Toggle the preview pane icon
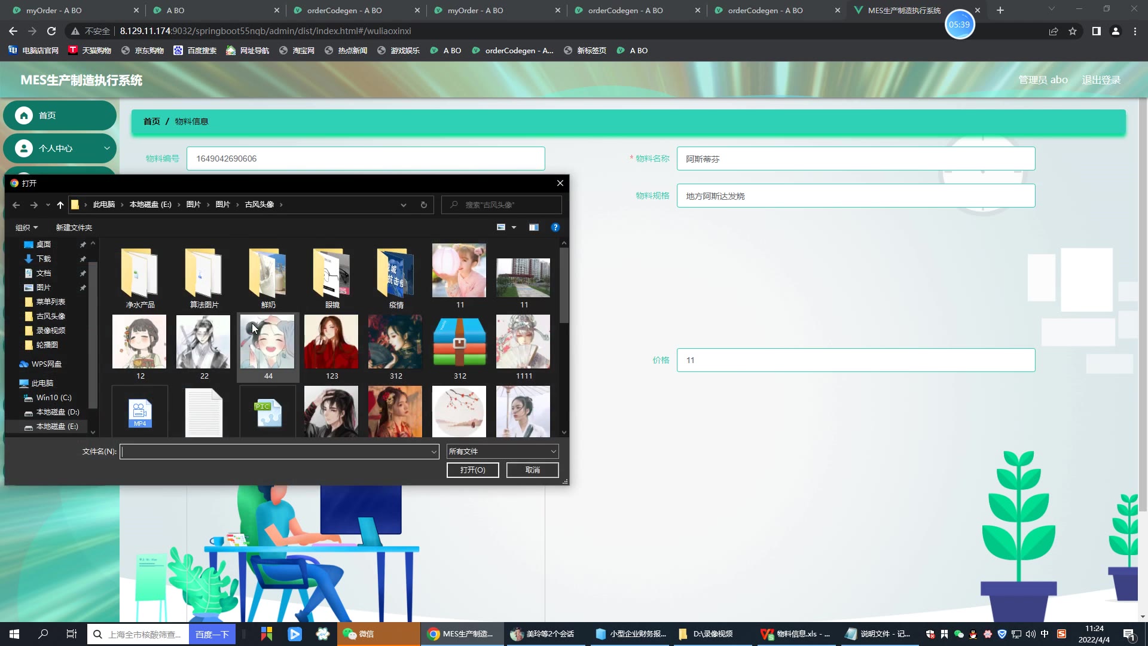 click(x=533, y=227)
